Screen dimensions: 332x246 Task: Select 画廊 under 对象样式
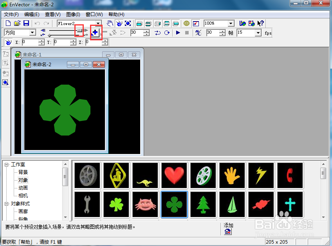tap(23, 212)
